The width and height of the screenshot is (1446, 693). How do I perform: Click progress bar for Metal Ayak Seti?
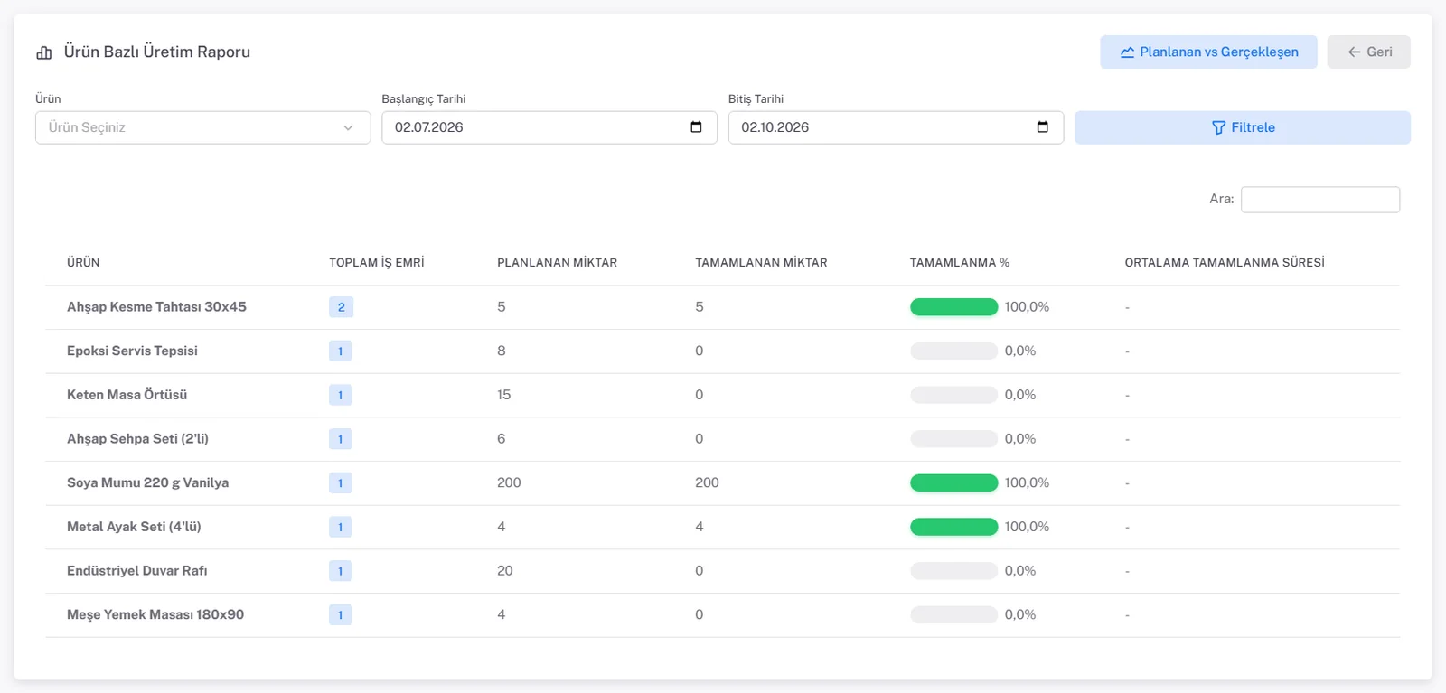[x=953, y=527]
